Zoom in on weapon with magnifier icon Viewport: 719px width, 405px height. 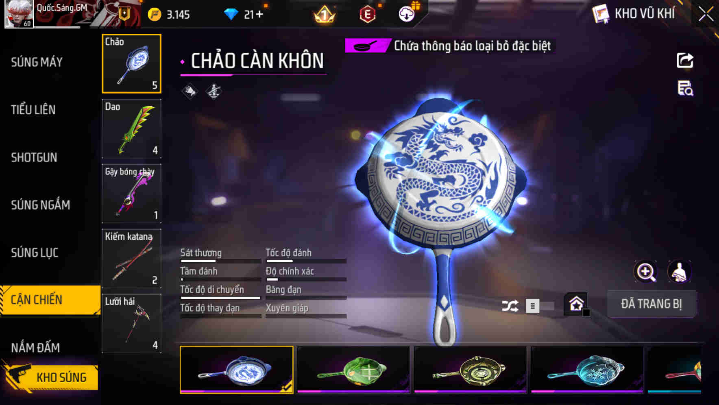[x=646, y=272]
